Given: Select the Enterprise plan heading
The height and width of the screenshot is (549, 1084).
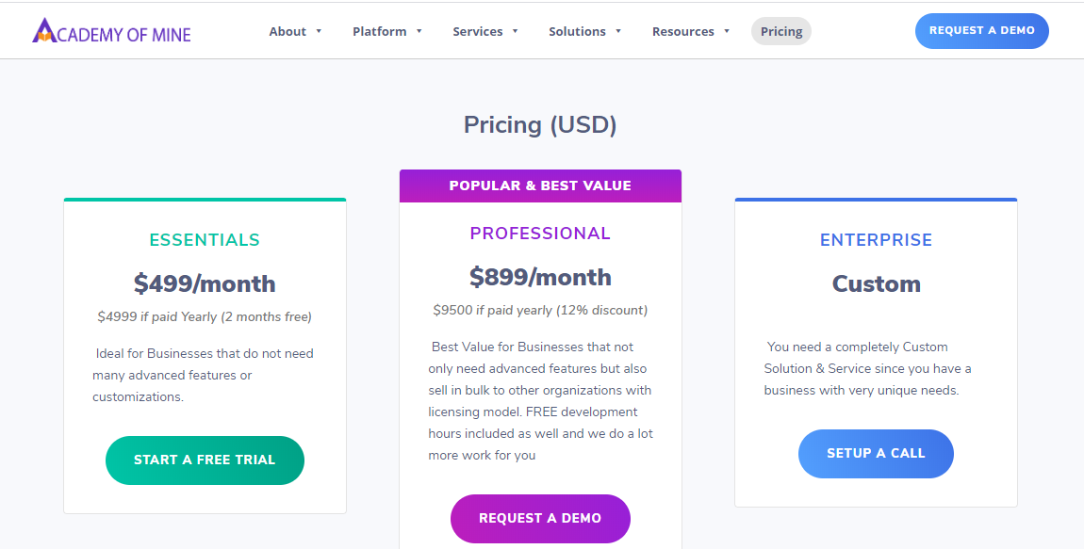Looking at the screenshot, I should (876, 240).
